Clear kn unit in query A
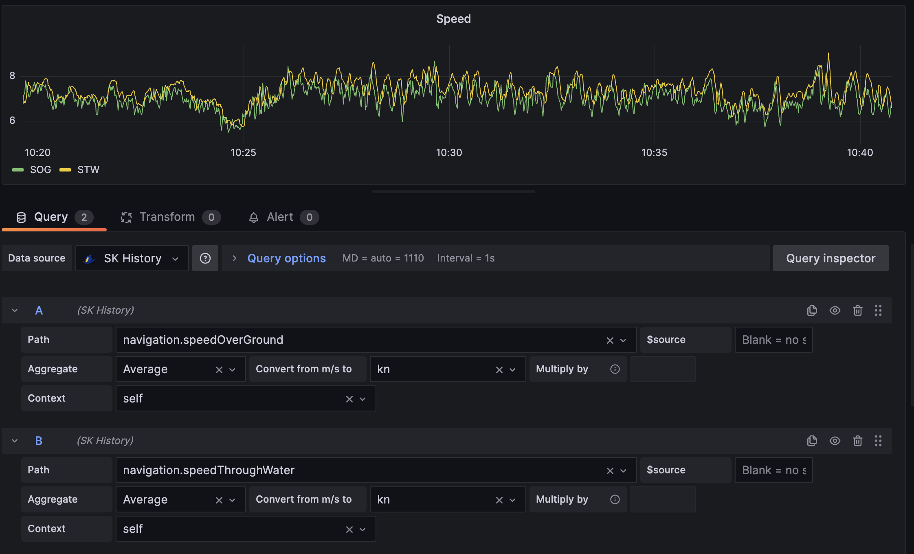Viewport: 914px width, 554px height. point(499,370)
